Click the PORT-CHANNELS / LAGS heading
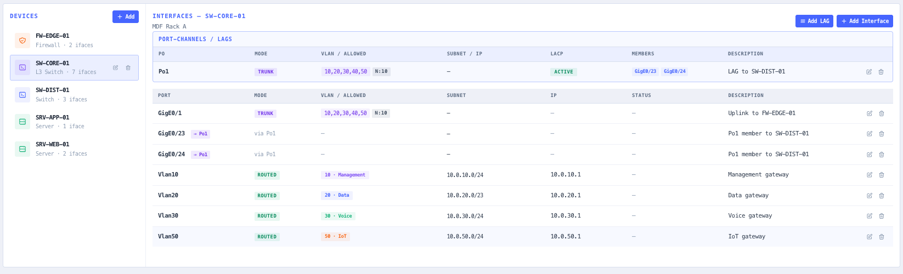This screenshot has height=274, width=903. pyautogui.click(x=195, y=39)
